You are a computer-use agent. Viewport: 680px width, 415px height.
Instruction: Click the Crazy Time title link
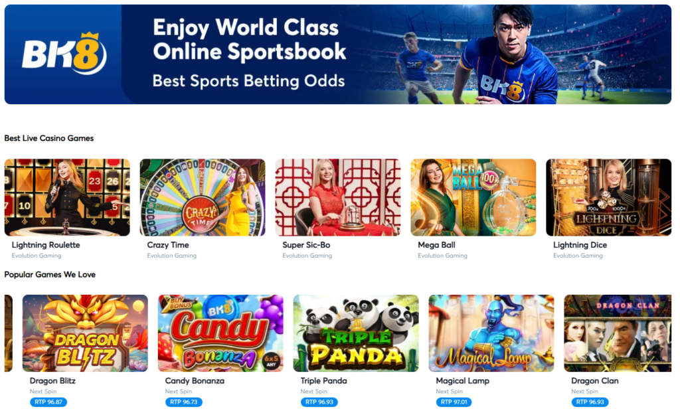tap(168, 245)
